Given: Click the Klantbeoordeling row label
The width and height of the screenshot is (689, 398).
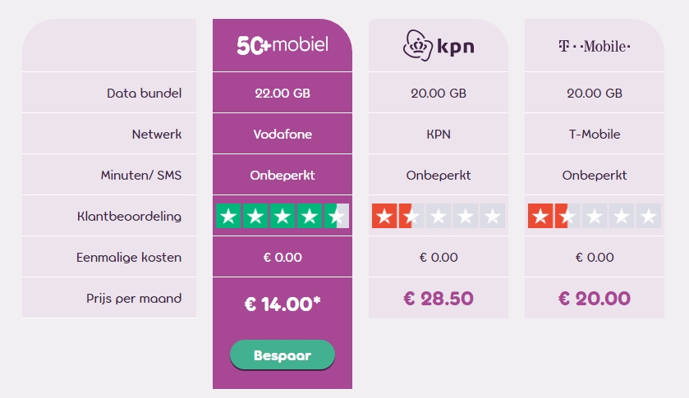Looking at the screenshot, I should coord(129,216).
